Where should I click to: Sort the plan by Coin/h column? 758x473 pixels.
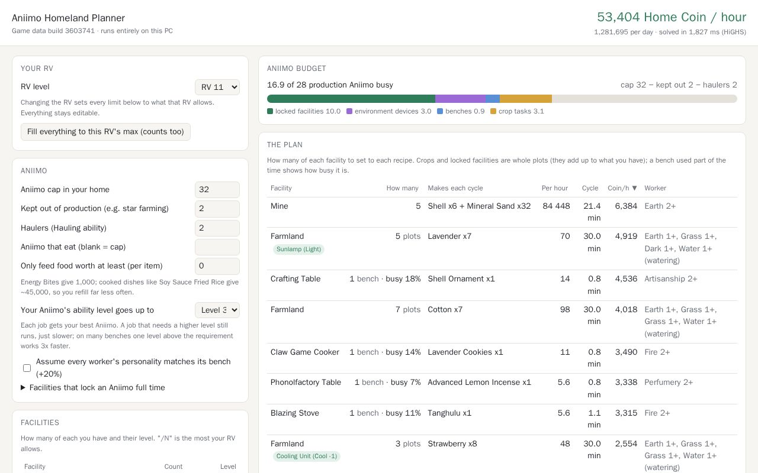[622, 188]
